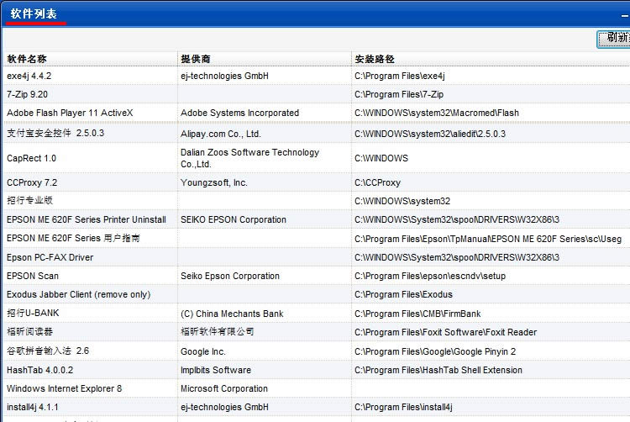Select EPSON ME 620F Series Printer Uninstall
Screen dimensions: 630x422
click(87, 220)
